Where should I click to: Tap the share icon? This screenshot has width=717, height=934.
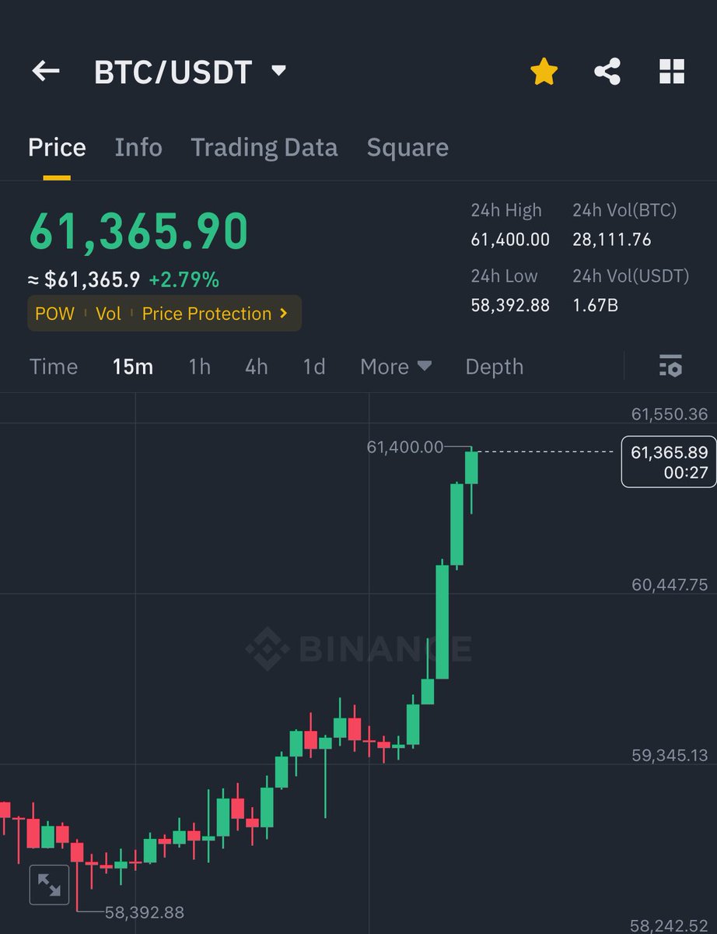(608, 71)
